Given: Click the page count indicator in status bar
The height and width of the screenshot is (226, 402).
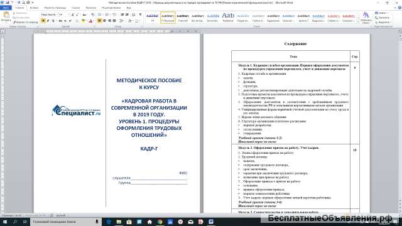Looking at the screenshot, I should pyautogui.click(x=12, y=215).
